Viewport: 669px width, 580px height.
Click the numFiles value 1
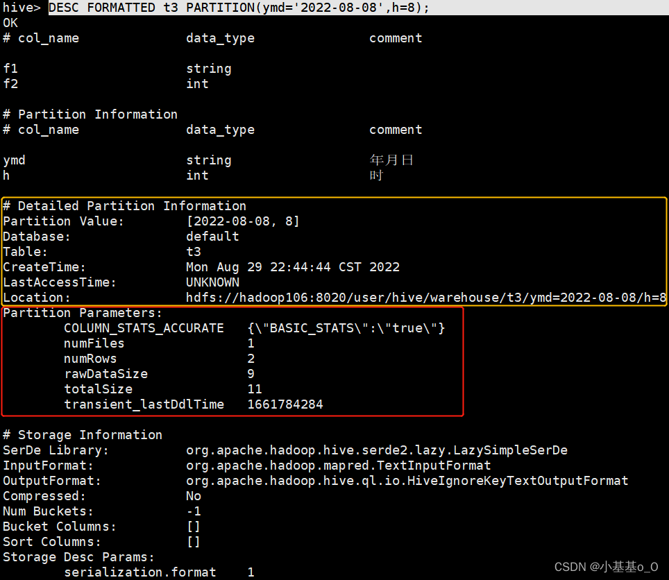click(x=251, y=343)
